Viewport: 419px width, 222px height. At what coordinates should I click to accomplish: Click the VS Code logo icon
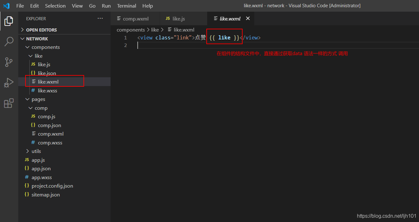click(x=6, y=6)
